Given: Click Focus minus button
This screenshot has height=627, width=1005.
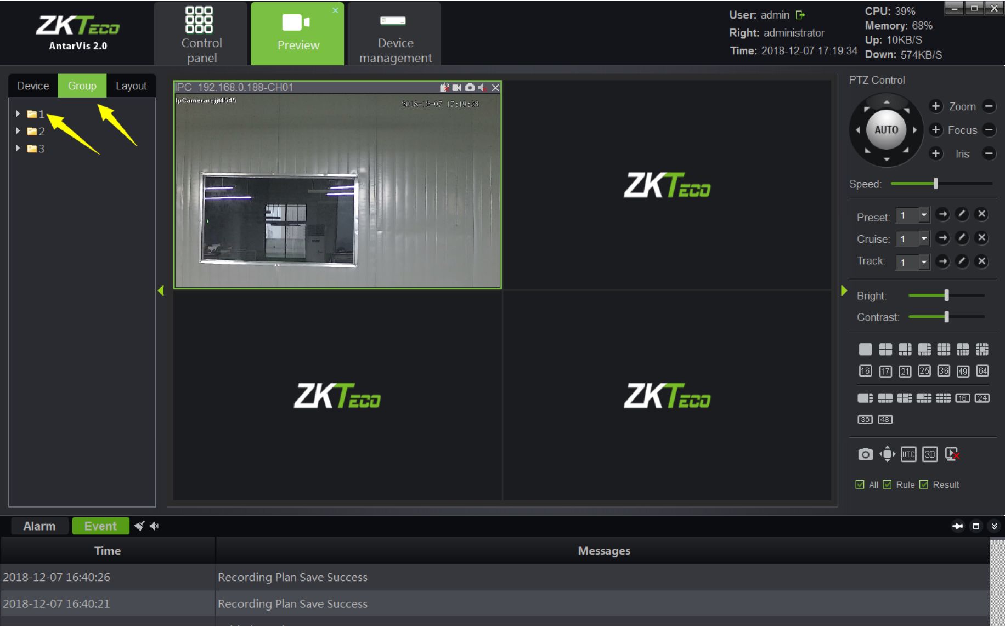Looking at the screenshot, I should click(989, 130).
